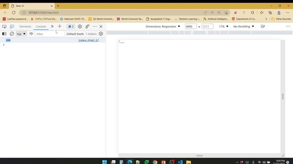
Task: Add a new DevTools tool with plus
Action: click(x=60, y=26)
